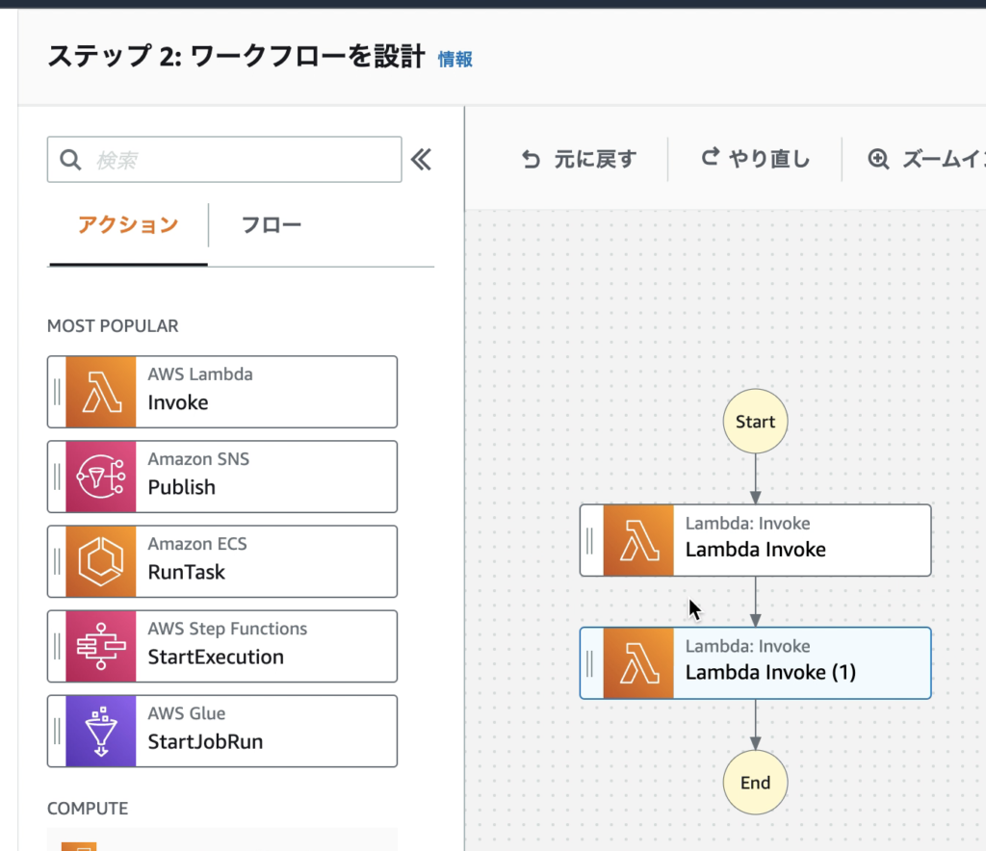Switch to the アクション tab
The image size is (986, 851).
click(x=128, y=225)
